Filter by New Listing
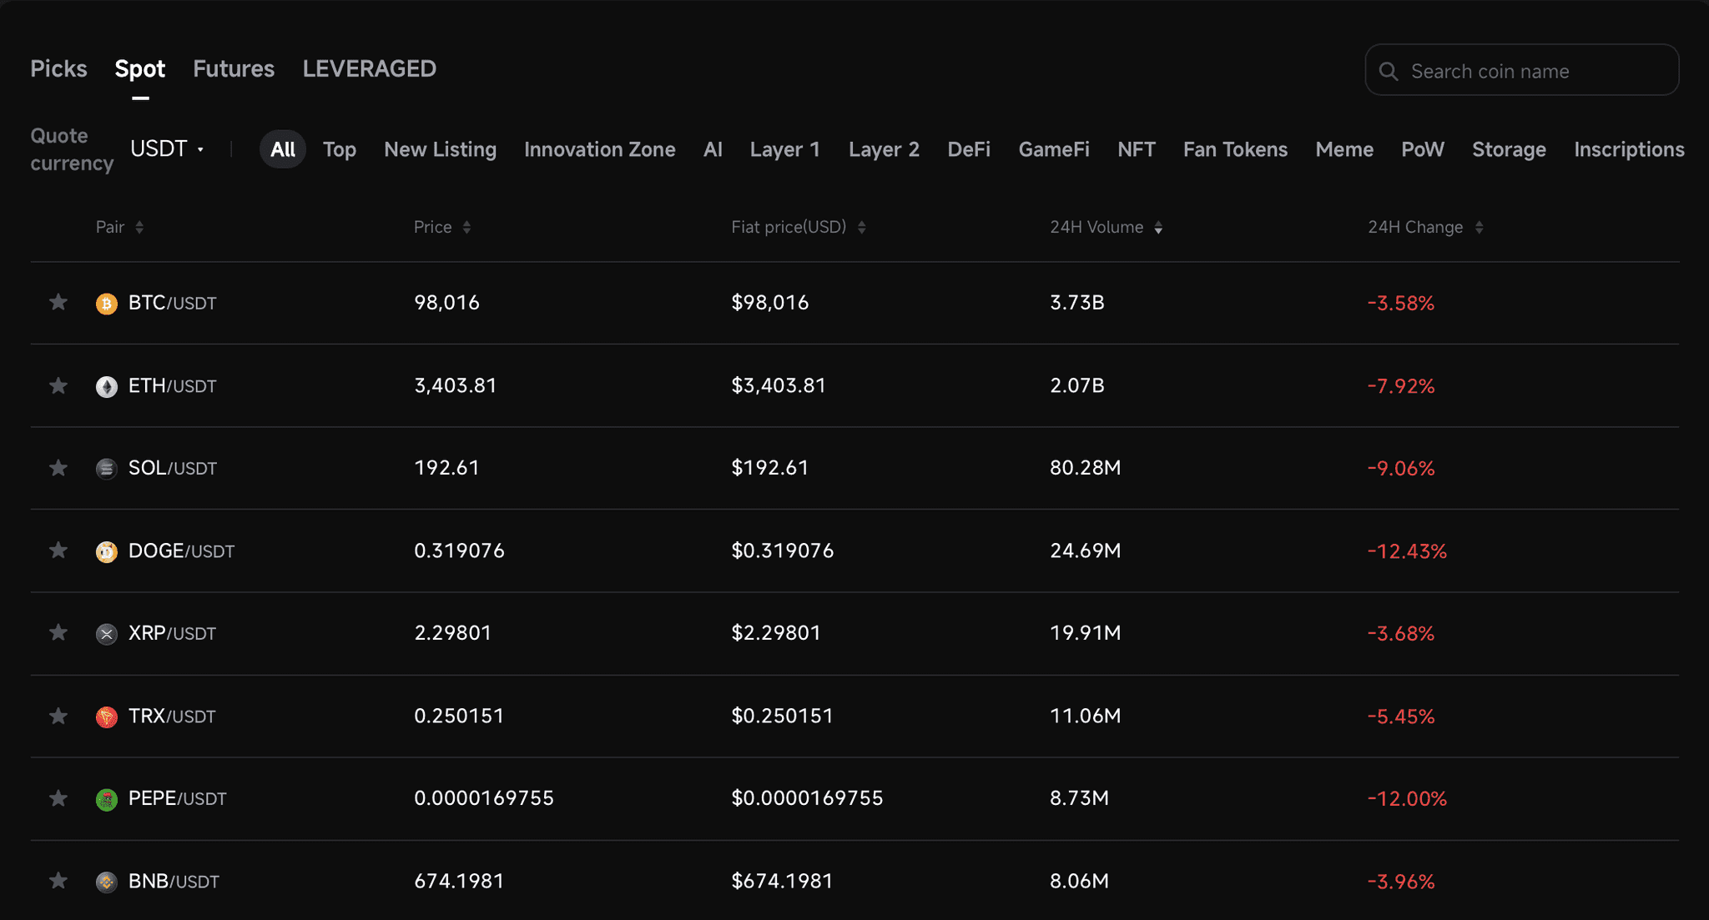 click(441, 149)
